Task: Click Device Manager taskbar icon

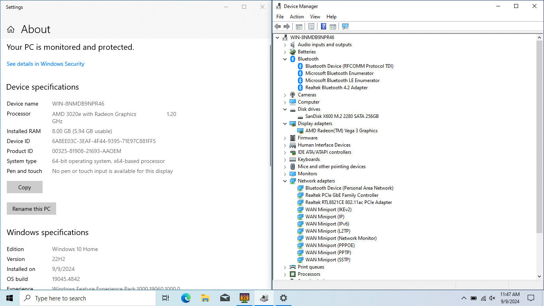Action: pos(264,298)
